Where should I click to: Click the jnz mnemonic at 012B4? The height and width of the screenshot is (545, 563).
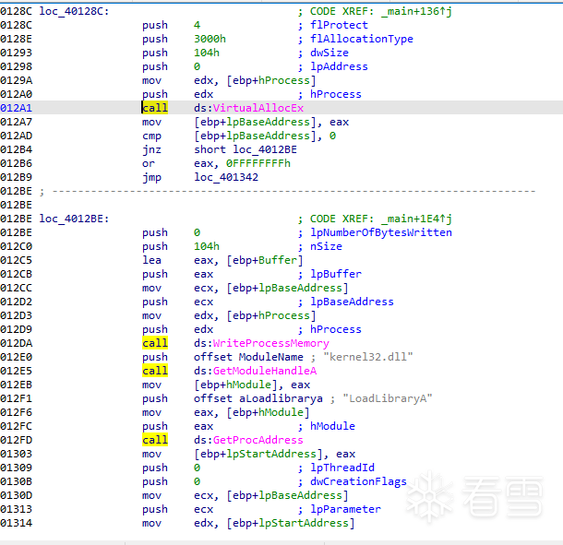pyautogui.click(x=151, y=149)
